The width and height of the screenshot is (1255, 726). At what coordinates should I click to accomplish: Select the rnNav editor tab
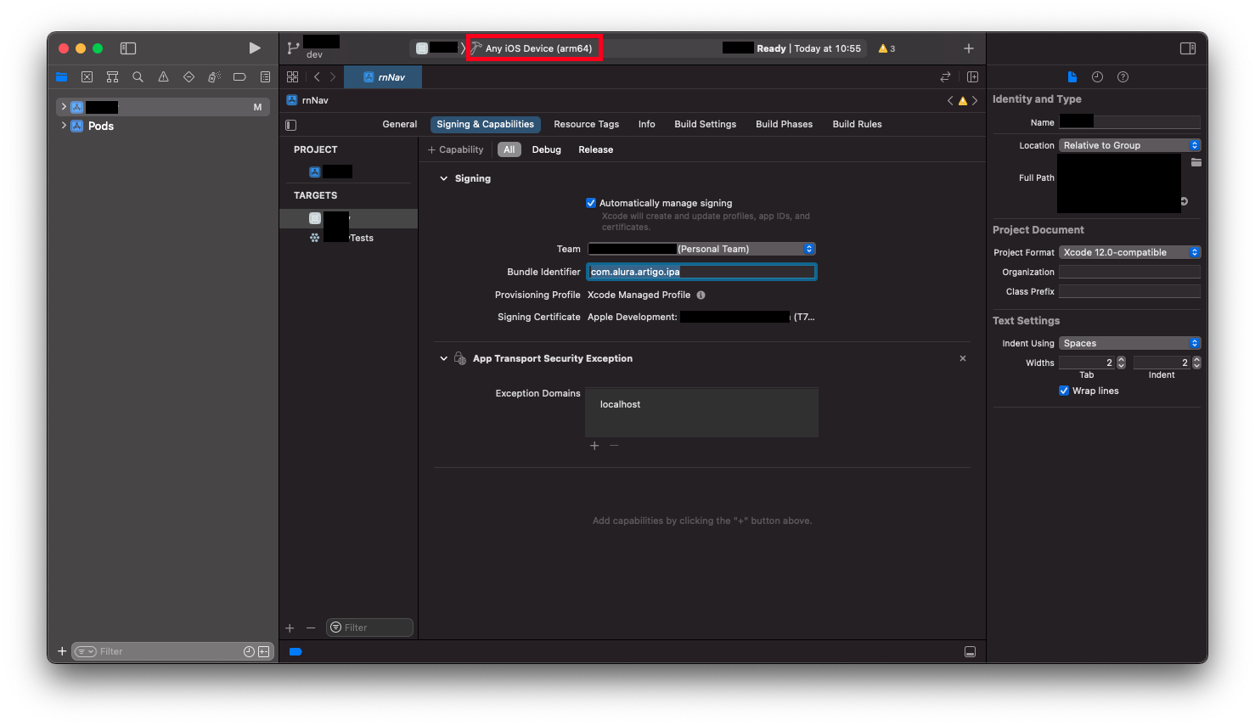tap(383, 77)
